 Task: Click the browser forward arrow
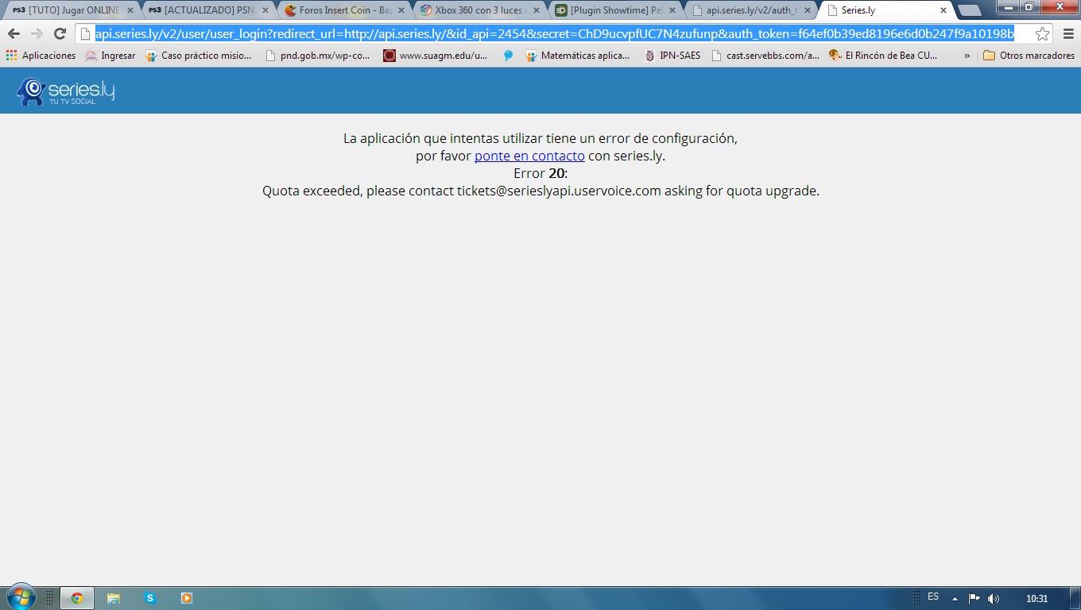pos(37,33)
